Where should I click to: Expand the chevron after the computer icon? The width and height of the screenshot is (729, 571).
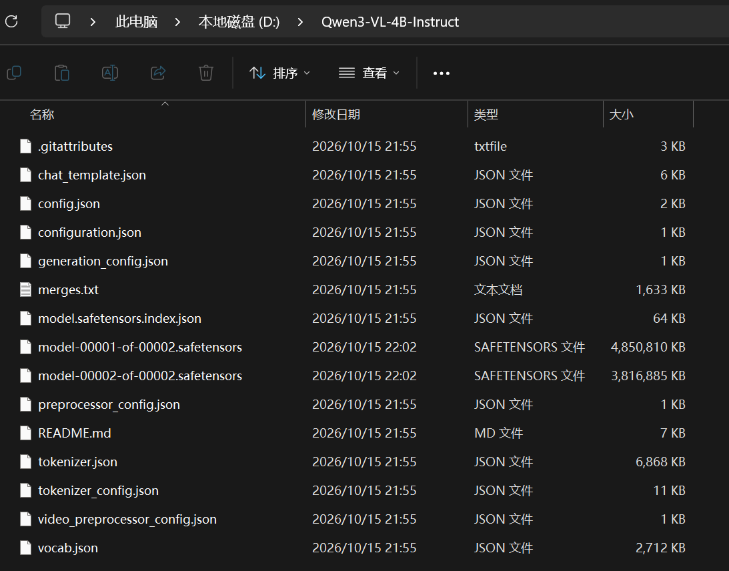click(x=93, y=22)
